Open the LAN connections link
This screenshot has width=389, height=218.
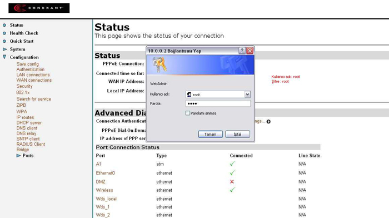pyautogui.click(x=33, y=75)
